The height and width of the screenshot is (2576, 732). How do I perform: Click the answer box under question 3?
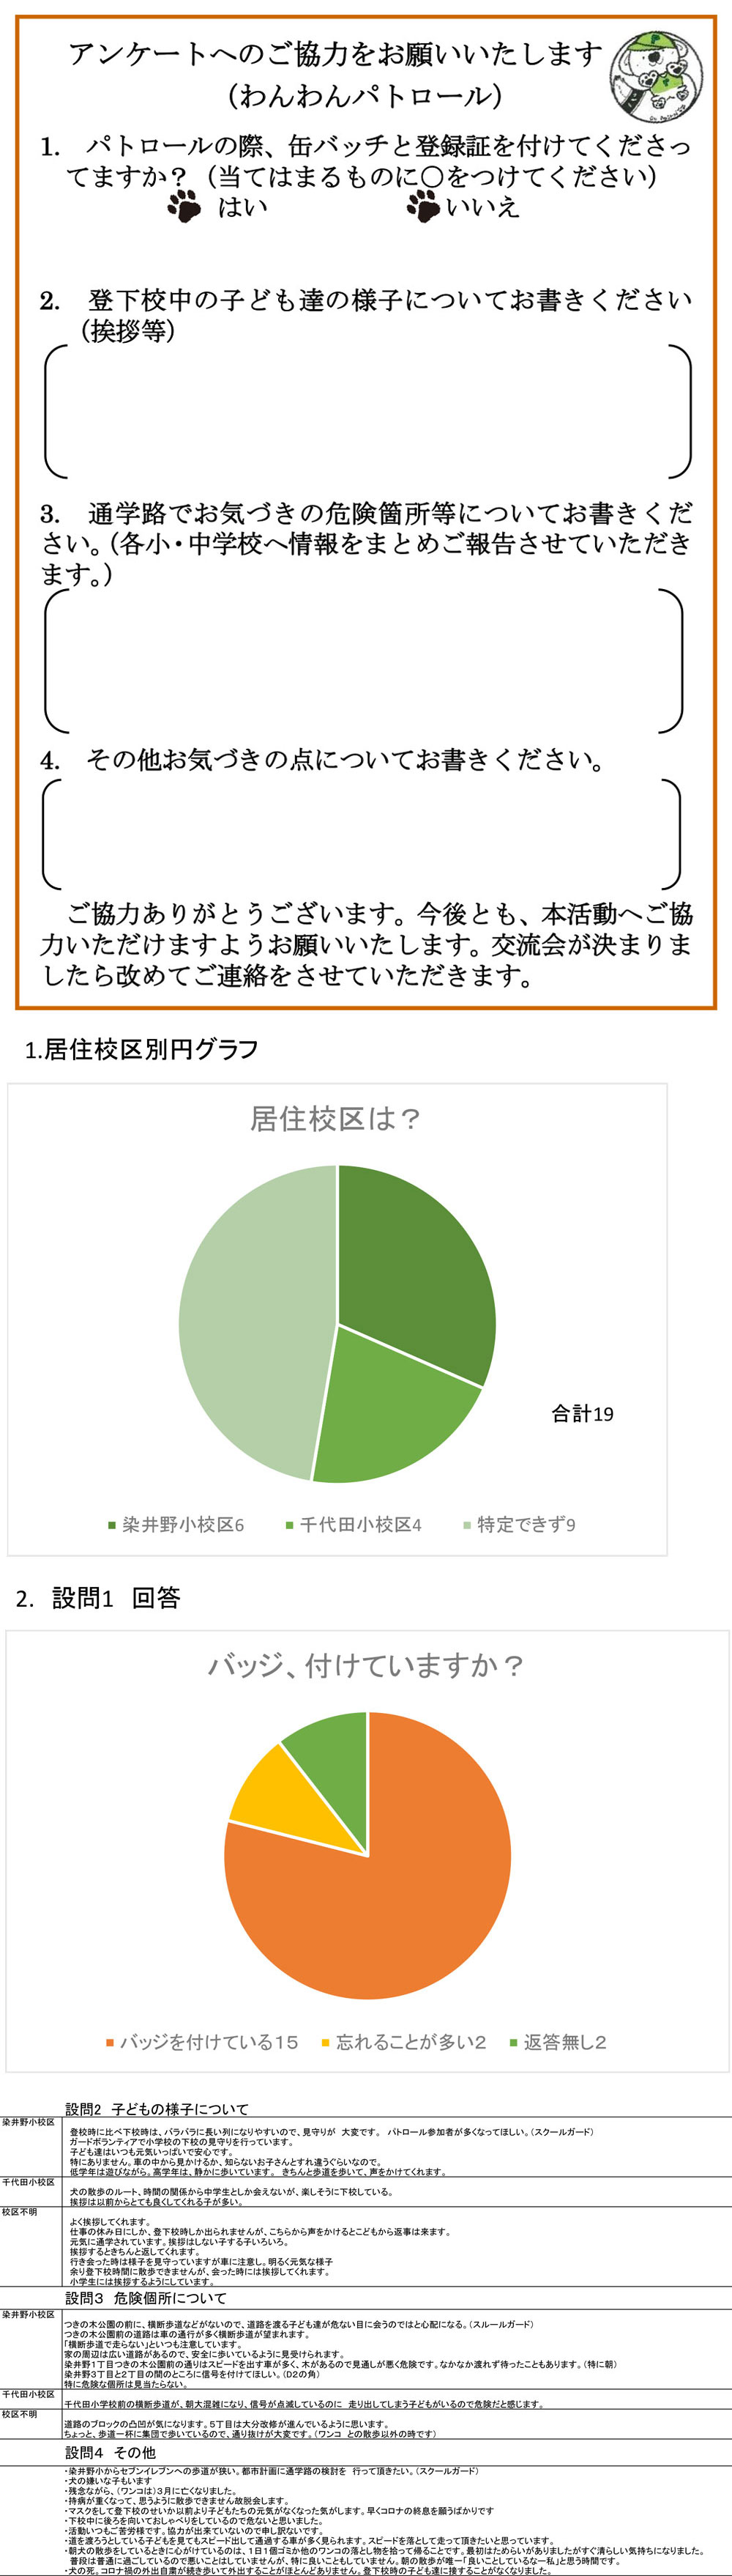click(x=365, y=660)
